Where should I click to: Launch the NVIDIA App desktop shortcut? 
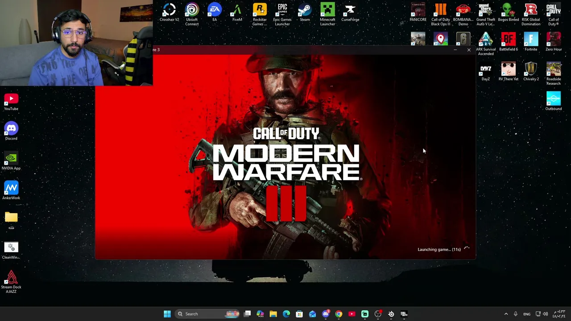11,161
